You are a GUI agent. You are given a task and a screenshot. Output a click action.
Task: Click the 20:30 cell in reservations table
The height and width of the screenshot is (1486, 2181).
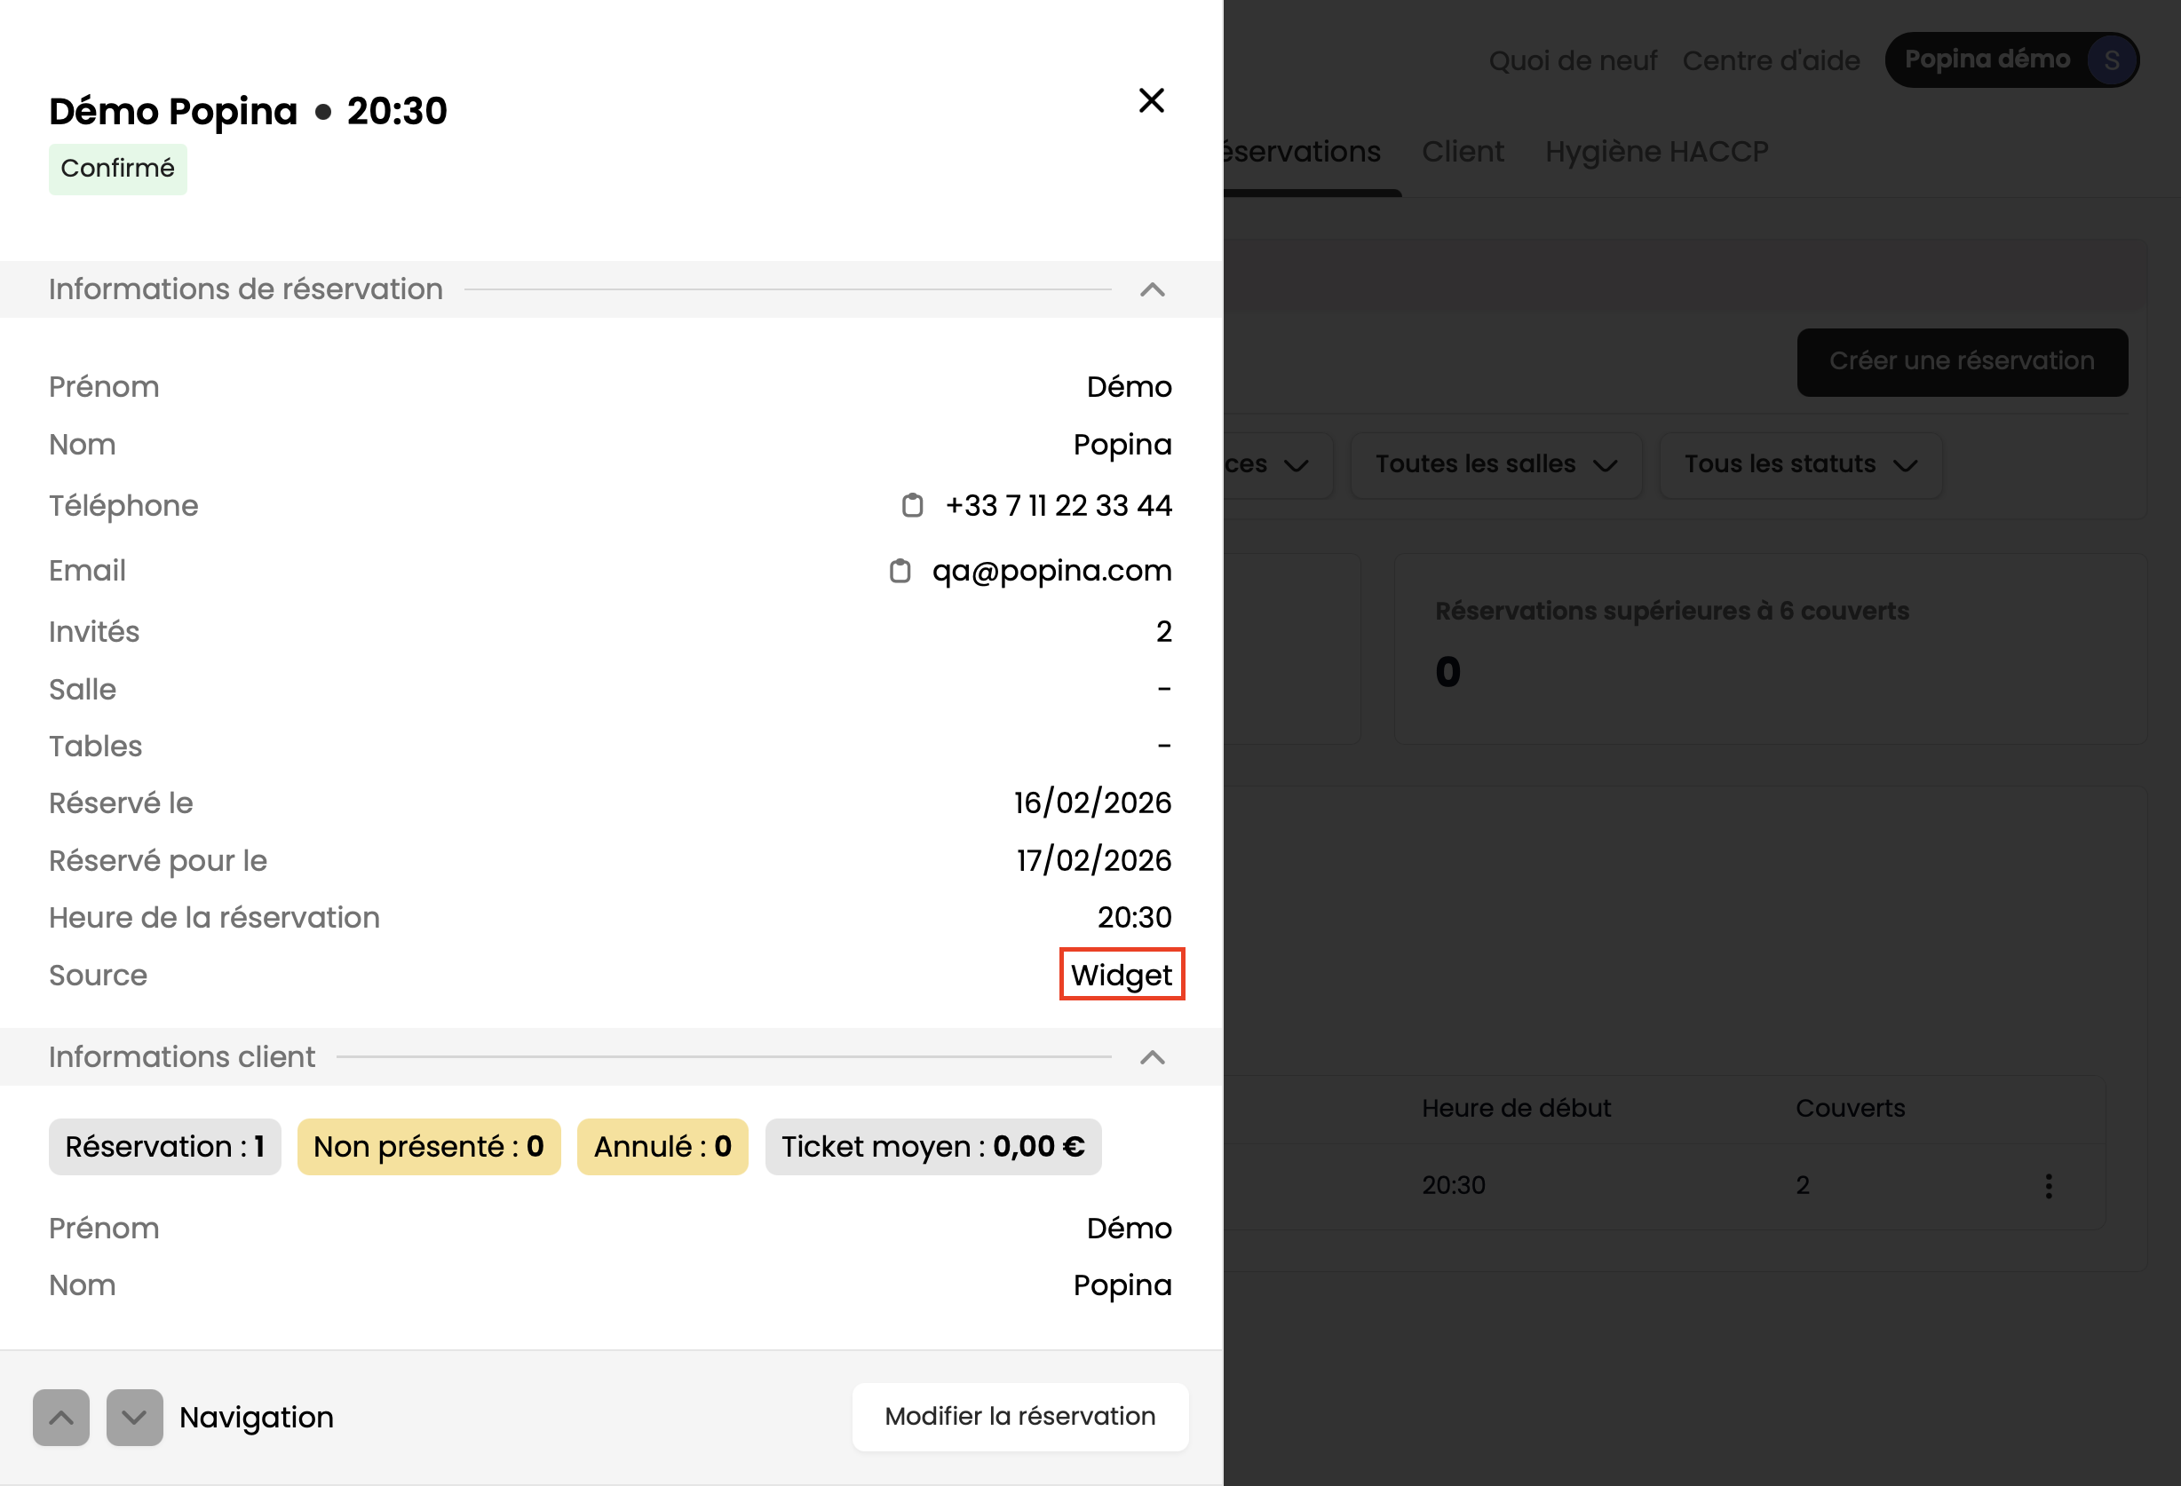click(x=1453, y=1186)
